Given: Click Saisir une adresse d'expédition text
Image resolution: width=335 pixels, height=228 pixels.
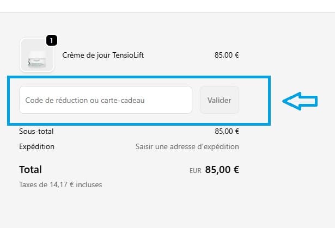Looking at the screenshot, I should point(187,146).
